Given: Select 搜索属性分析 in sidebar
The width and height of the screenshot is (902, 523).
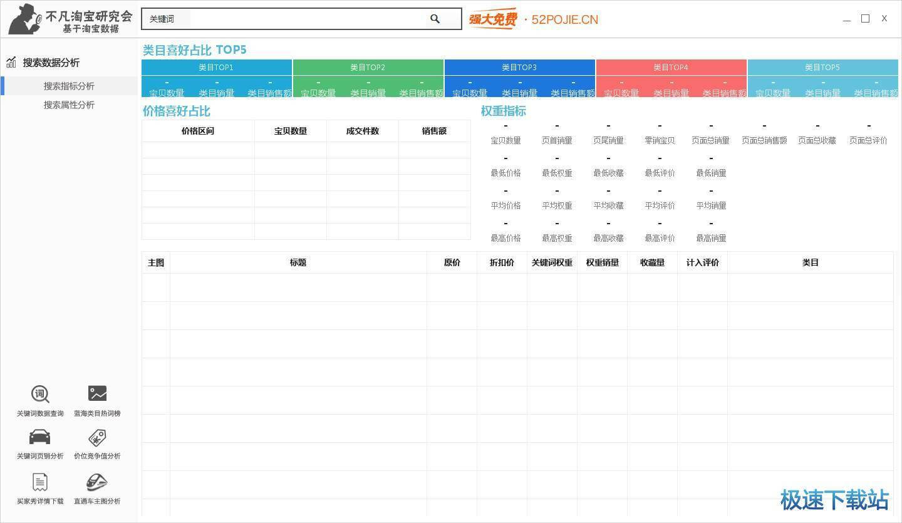Looking at the screenshot, I should tap(69, 105).
